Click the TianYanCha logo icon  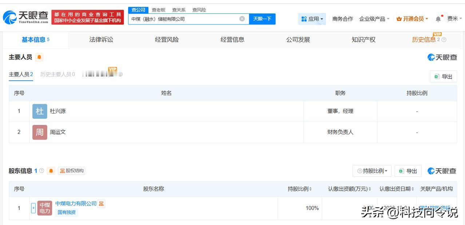click(9, 17)
